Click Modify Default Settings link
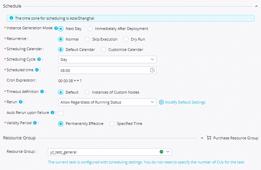This screenshot has width=261, height=170. coord(185,102)
